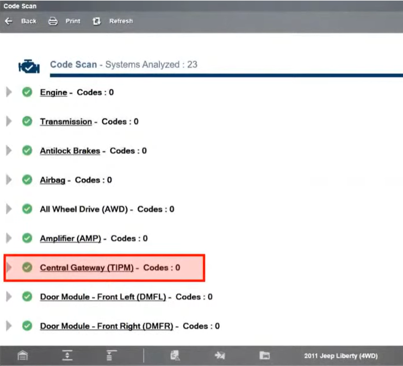Open the Home icon in bottom bar
This screenshot has width=403, height=366.
coord(22,356)
